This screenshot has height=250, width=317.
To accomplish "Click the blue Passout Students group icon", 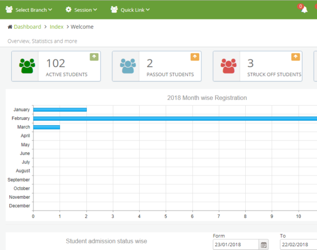I will pos(128,66).
